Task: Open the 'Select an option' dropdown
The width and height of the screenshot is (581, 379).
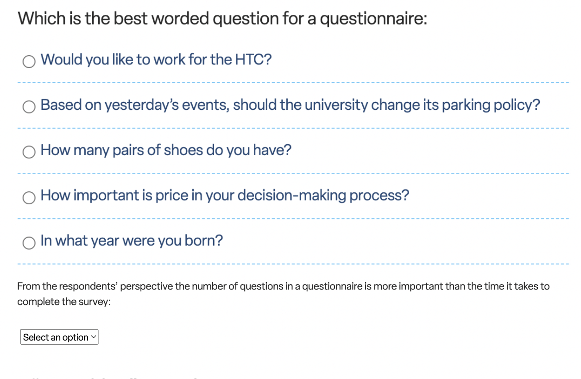Action: (59, 337)
